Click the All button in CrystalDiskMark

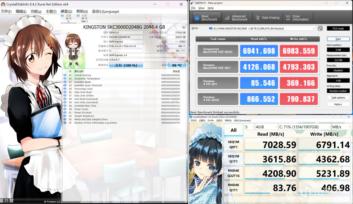coord(234,130)
